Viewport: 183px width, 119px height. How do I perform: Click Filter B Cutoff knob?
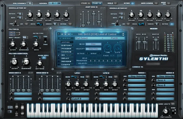coord(13,44)
